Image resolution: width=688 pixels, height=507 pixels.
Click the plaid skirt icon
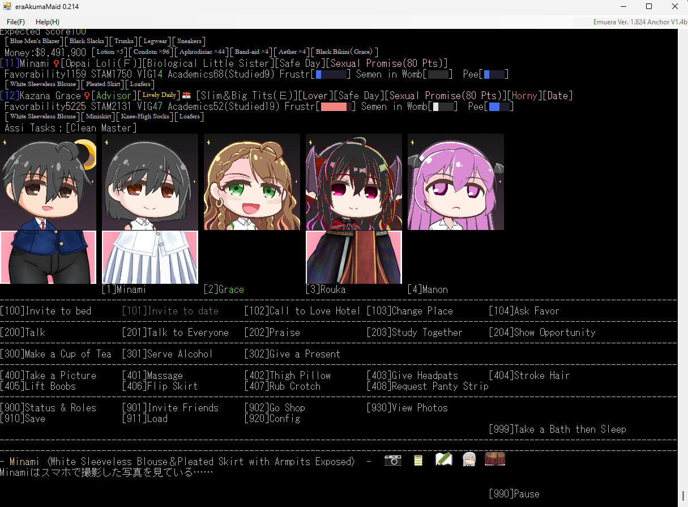pyautogui.click(x=495, y=459)
